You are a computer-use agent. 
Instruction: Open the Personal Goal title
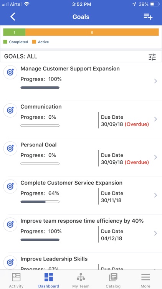tap(38, 144)
